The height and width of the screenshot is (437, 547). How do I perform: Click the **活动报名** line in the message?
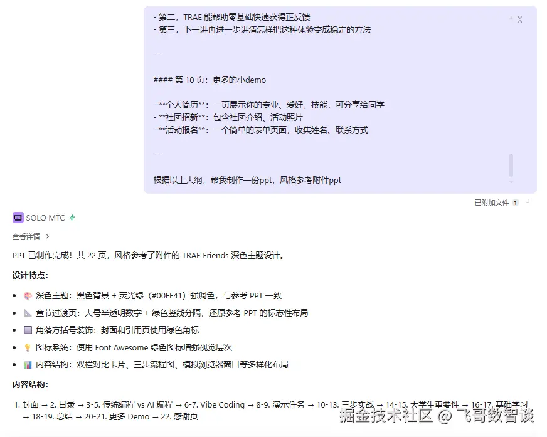(261, 130)
